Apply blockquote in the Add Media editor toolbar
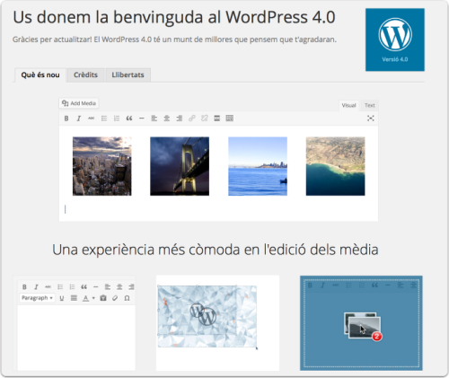The width and height of the screenshot is (449, 378). point(129,119)
